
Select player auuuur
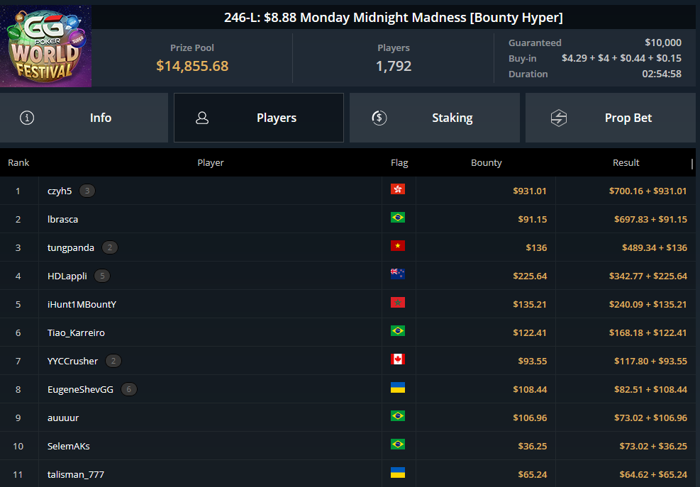point(63,418)
